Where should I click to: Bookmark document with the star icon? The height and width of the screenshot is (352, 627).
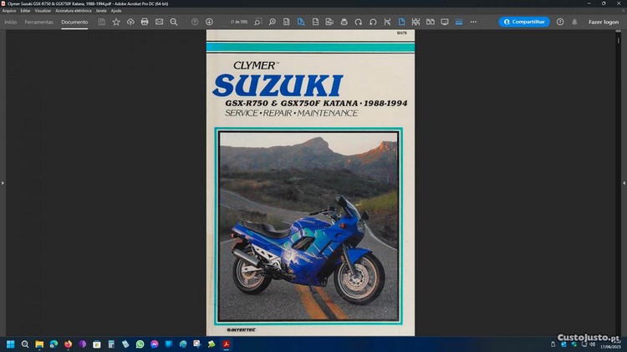click(x=116, y=22)
